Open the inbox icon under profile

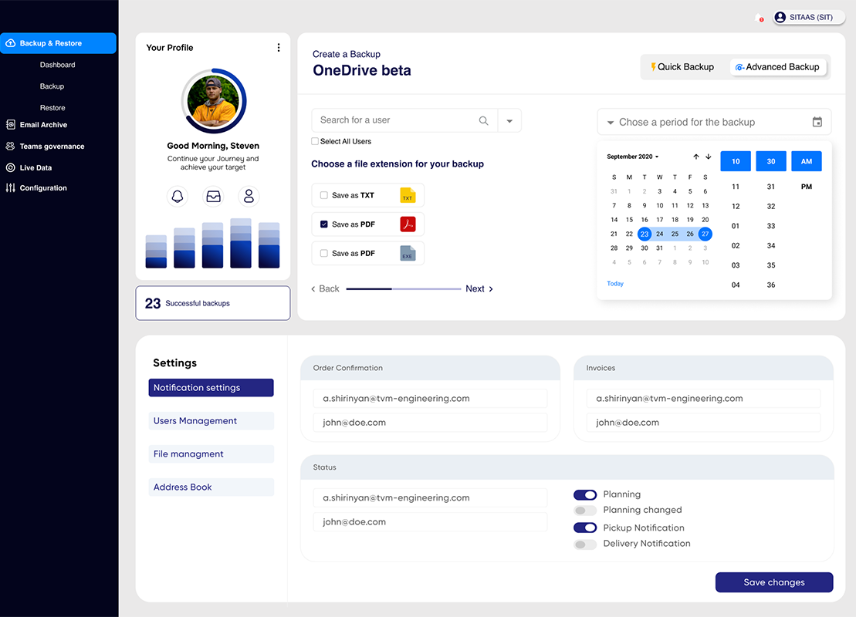tap(214, 197)
